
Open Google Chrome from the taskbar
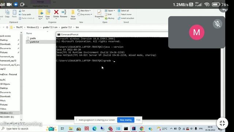[141, 129]
